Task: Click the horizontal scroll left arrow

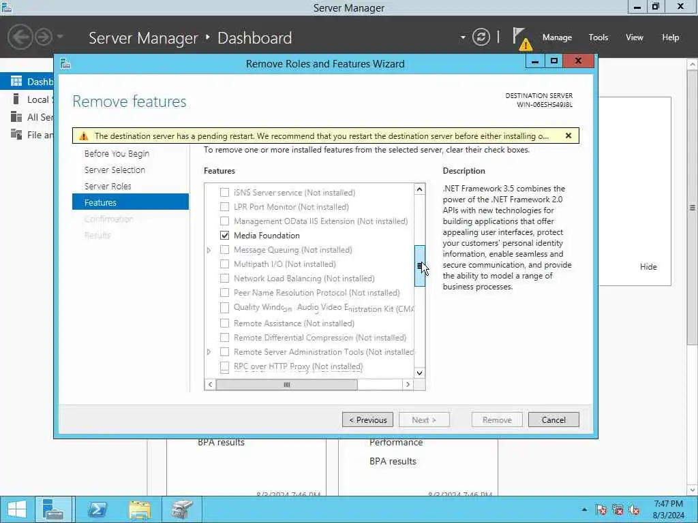Action: [210, 384]
